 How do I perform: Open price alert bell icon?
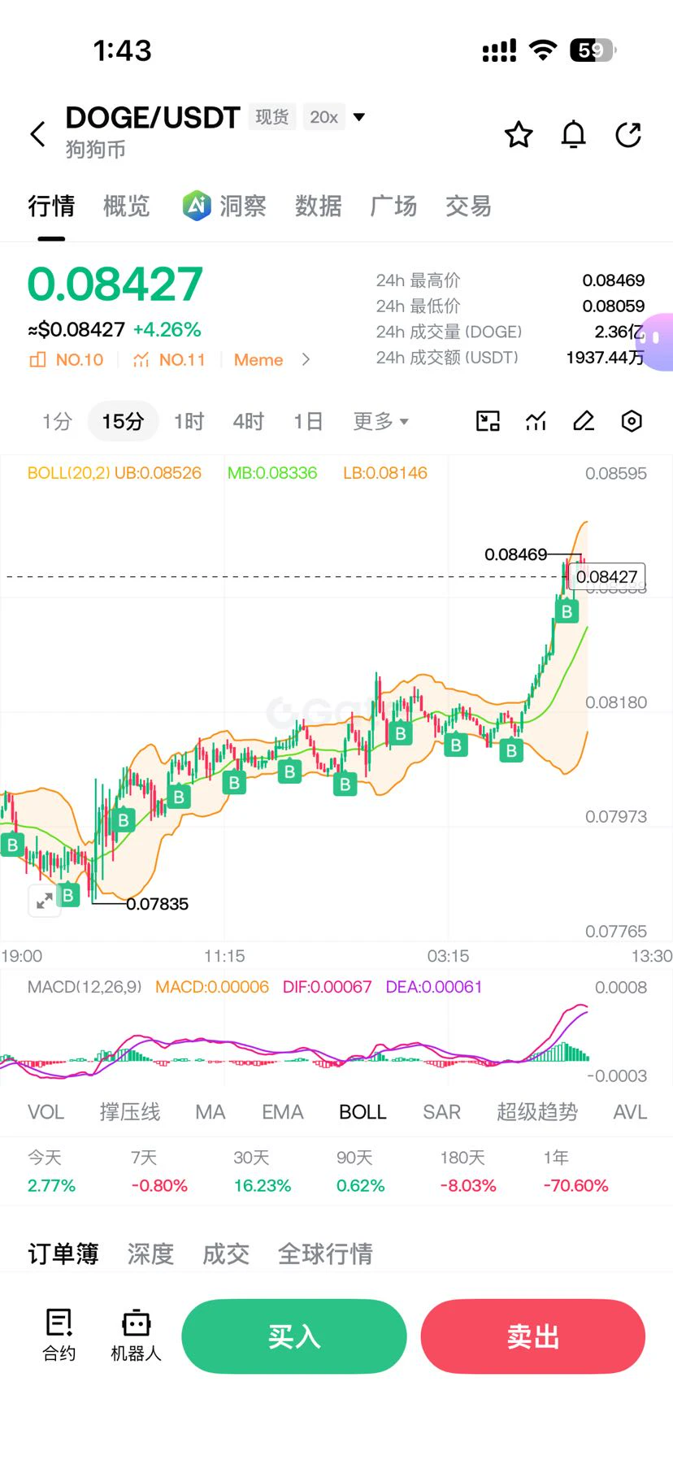(574, 134)
